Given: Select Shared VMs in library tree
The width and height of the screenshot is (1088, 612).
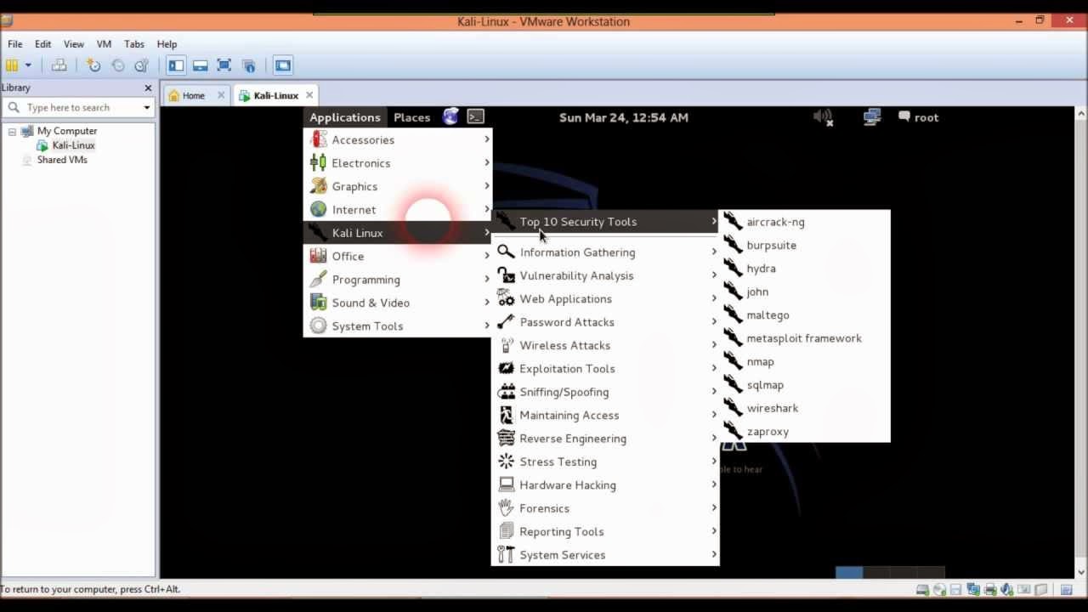Looking at the screenshot, I should [62, 160].
